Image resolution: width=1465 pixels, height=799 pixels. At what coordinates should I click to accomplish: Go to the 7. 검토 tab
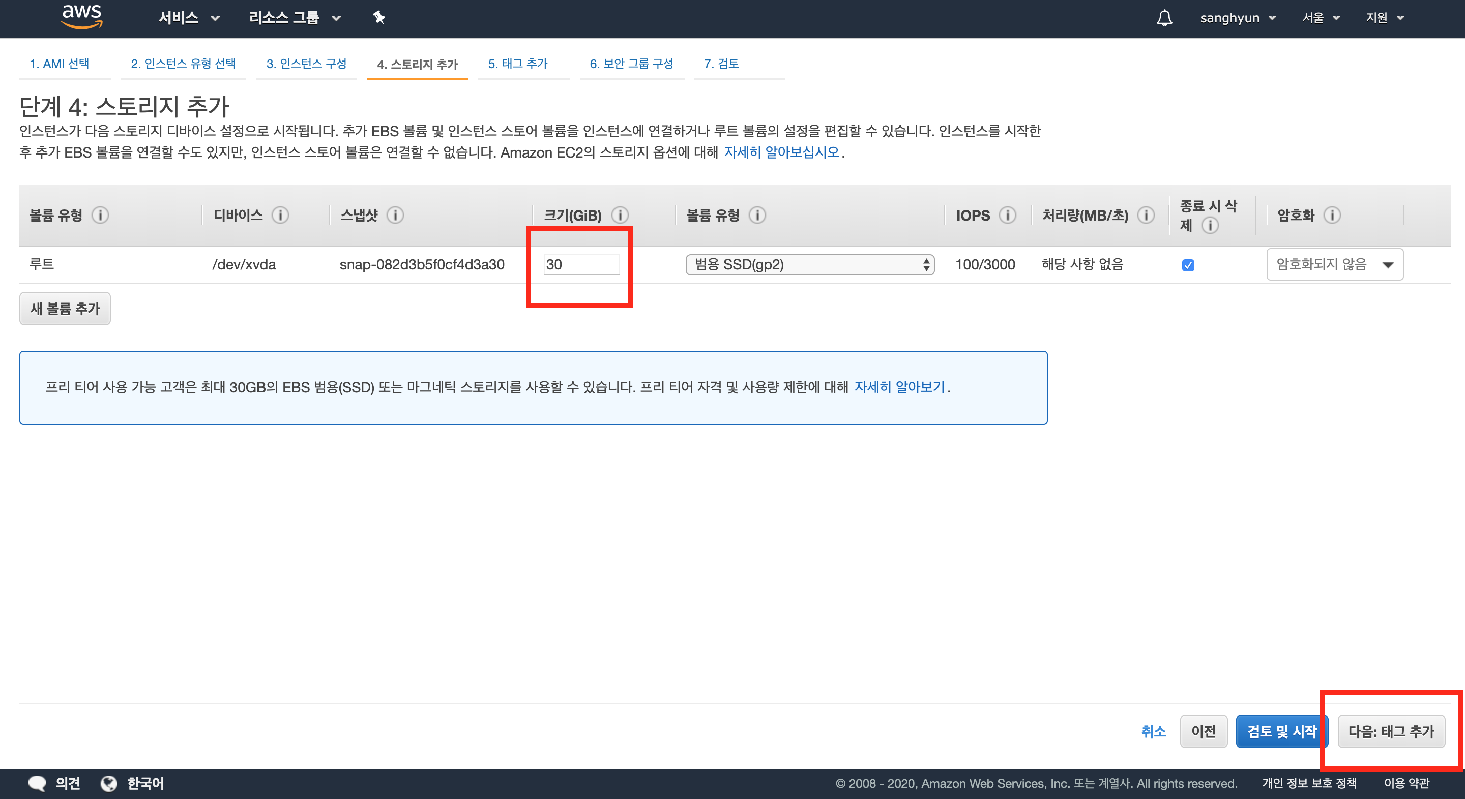[x=721, y=64]
